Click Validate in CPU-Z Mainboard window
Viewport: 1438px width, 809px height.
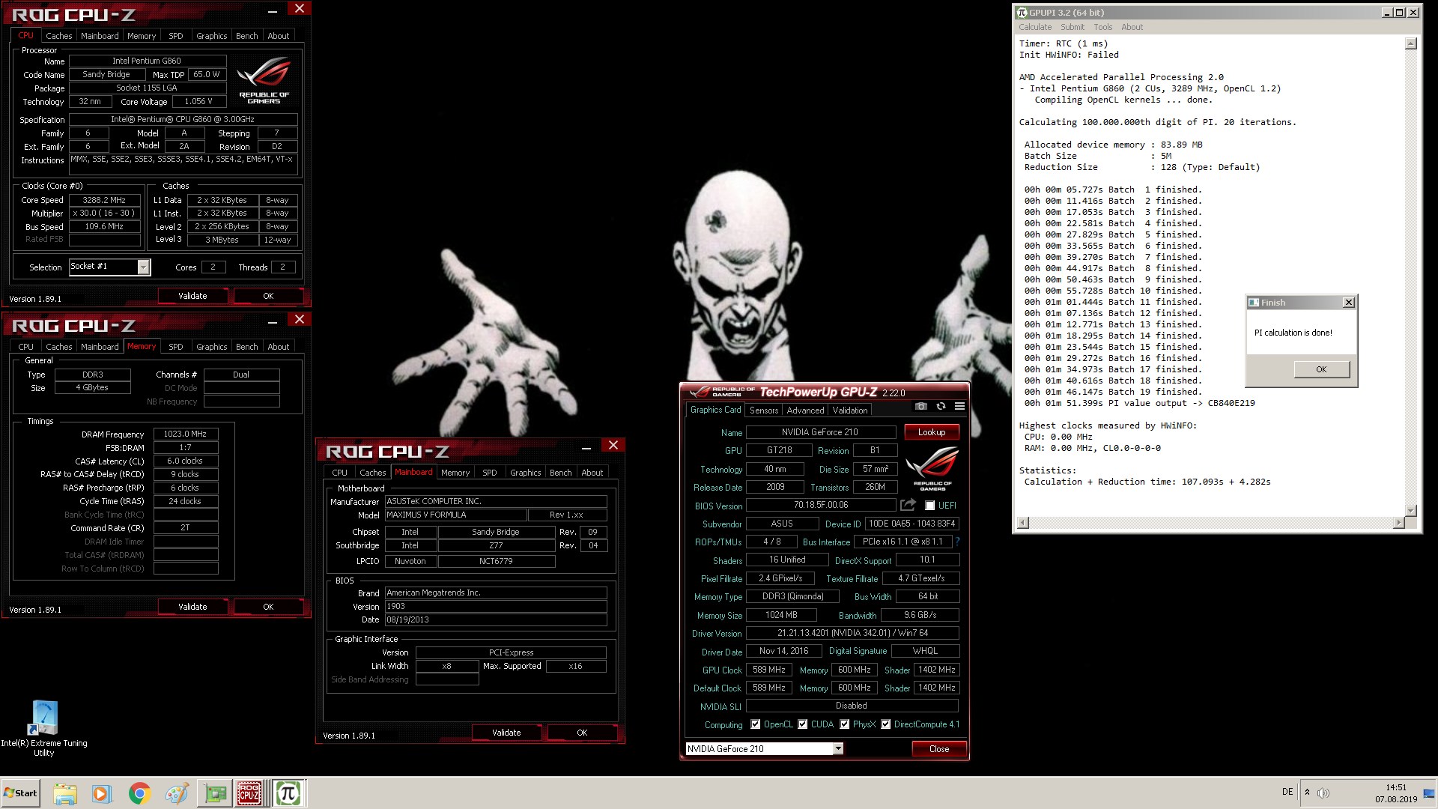[506, 733]
